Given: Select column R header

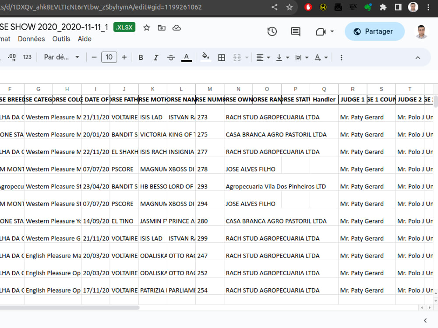Looking at the screenshot, I should (353, 89).
